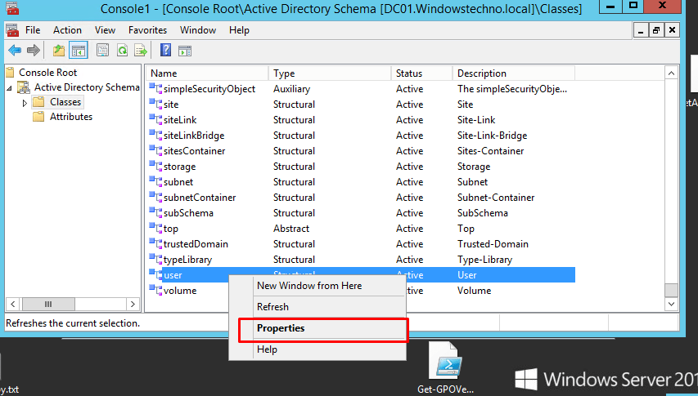698x396 pixels.
Task: Click class icon beside top row
Action: point(155,228)
